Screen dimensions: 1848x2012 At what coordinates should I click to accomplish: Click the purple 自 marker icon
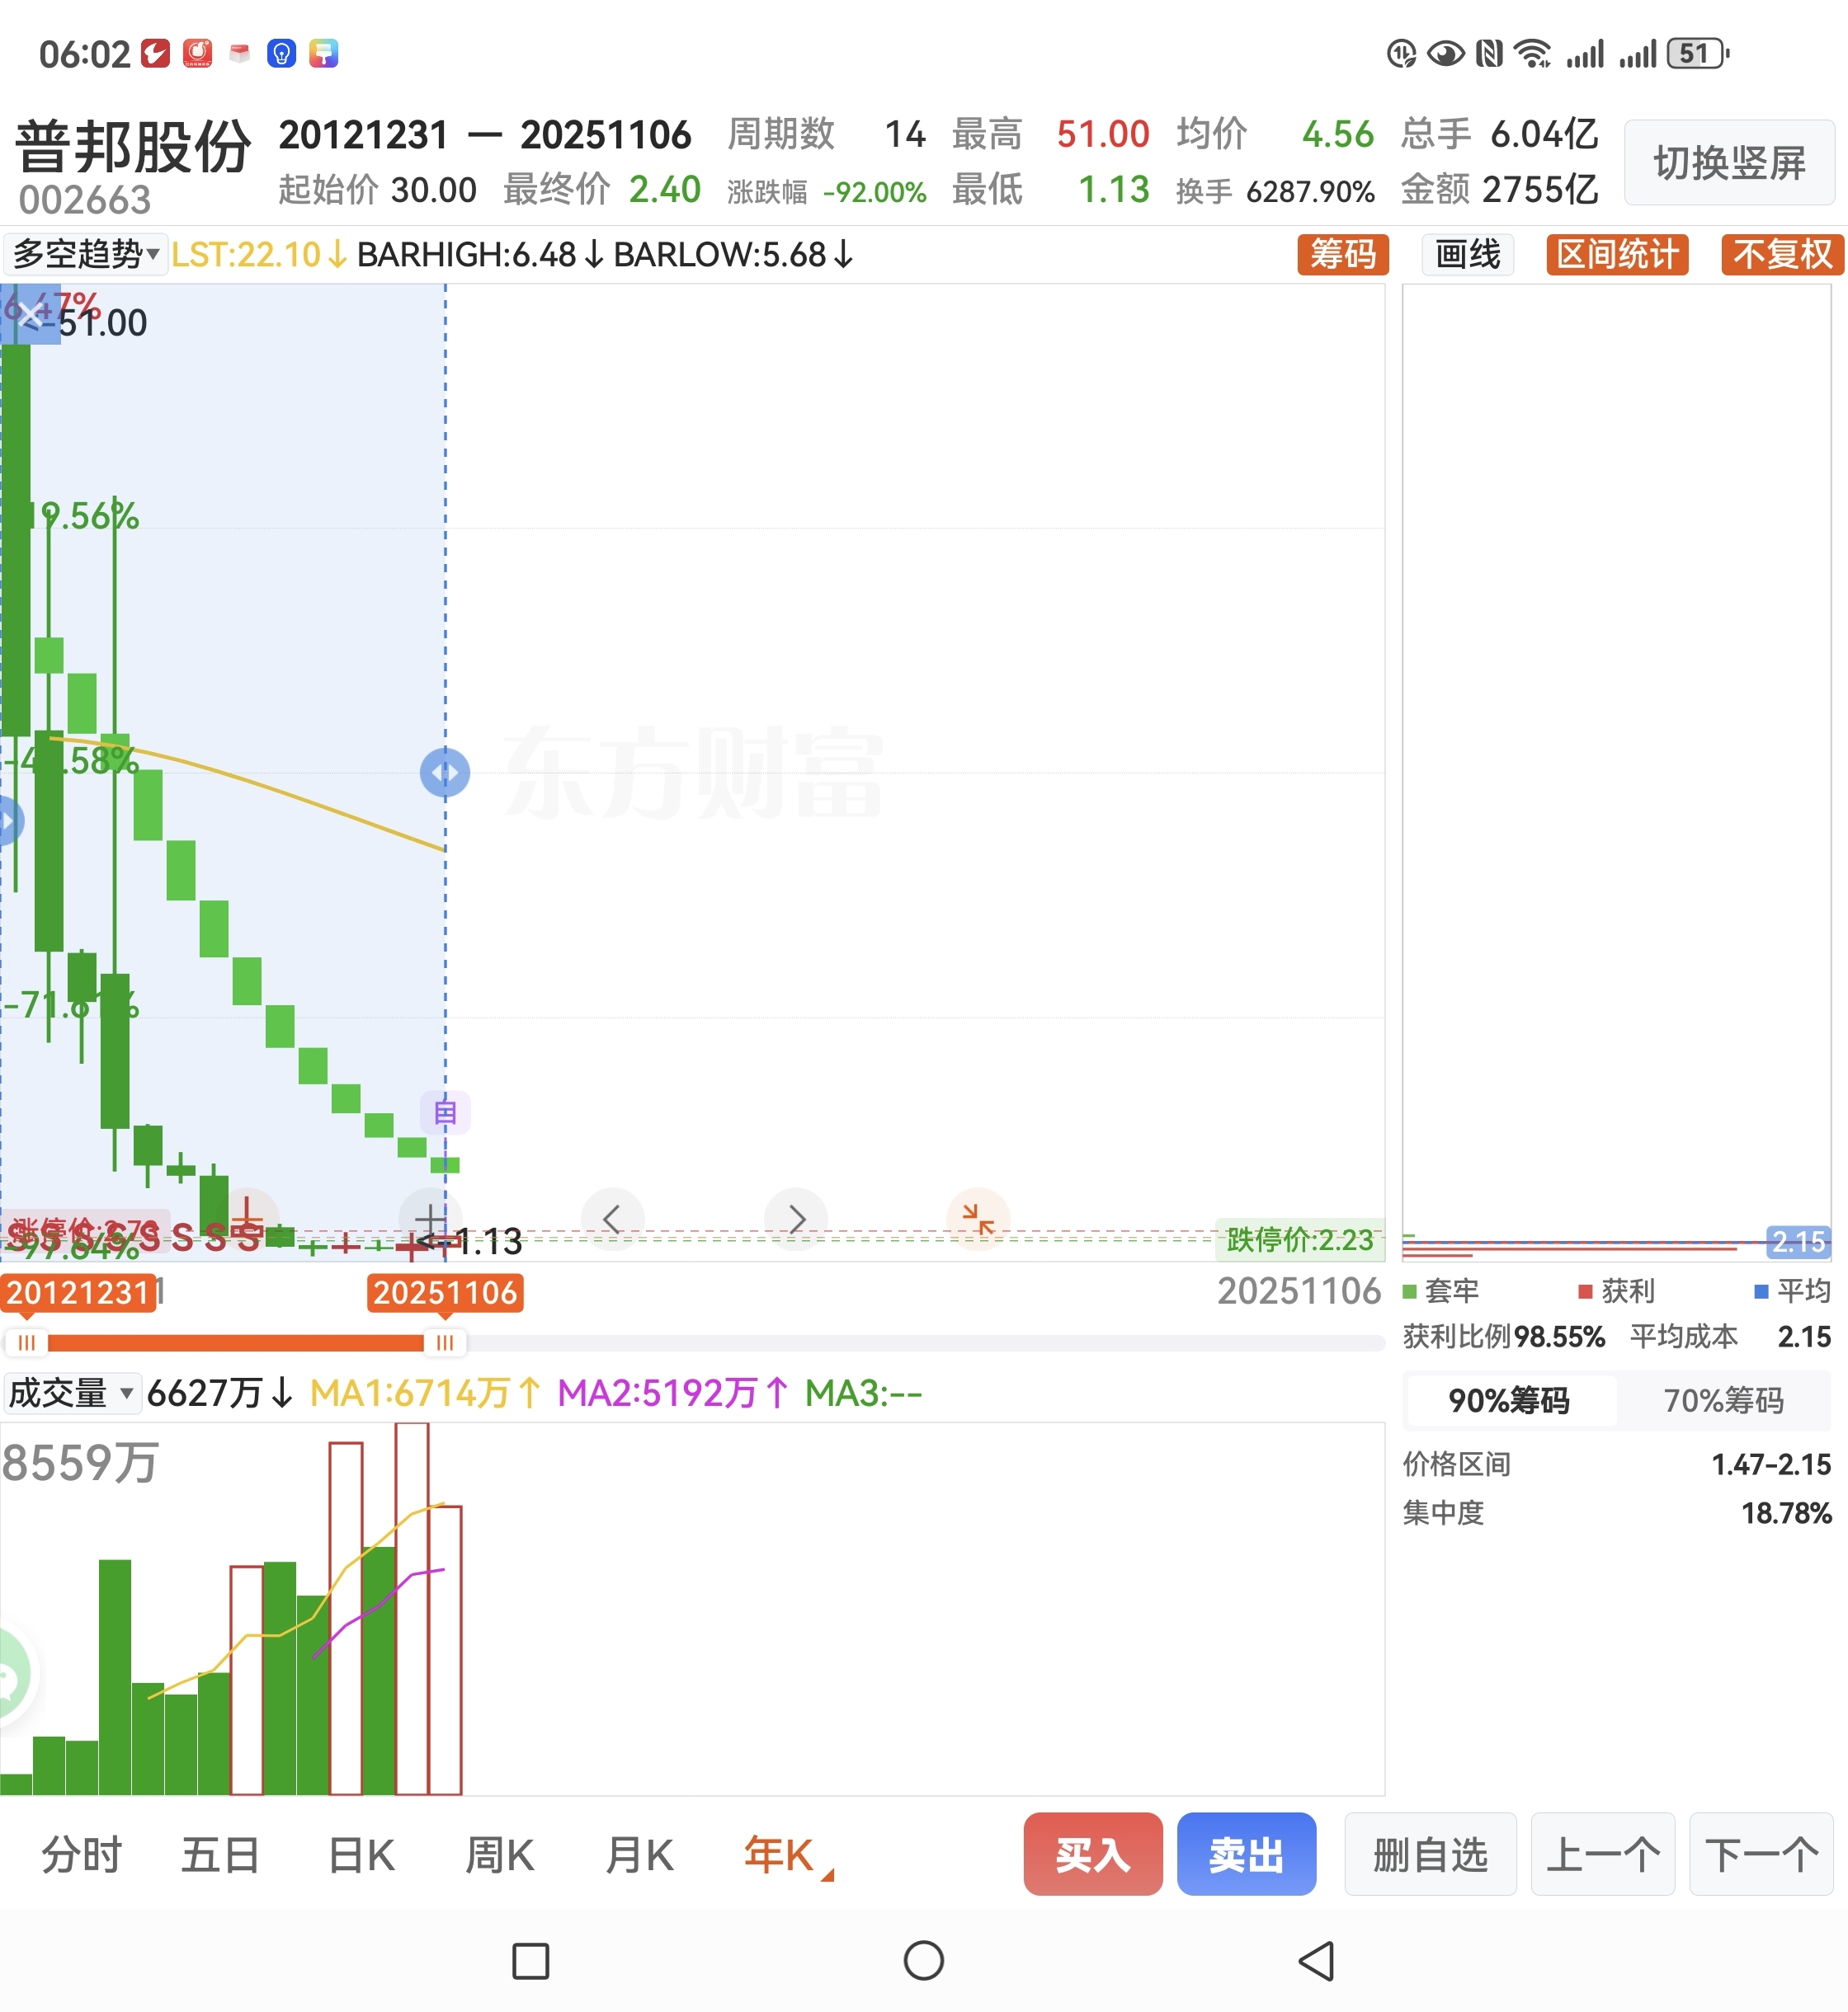click(x=445, y=1112)
